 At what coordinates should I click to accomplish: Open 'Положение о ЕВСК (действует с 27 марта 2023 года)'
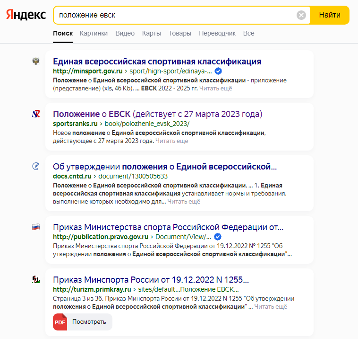tap(158, 114)
